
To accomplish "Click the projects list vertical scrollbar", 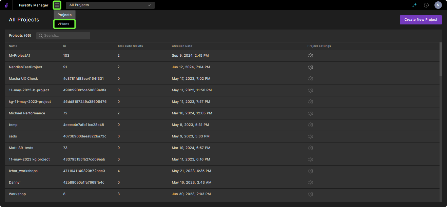I will (441, 59).
